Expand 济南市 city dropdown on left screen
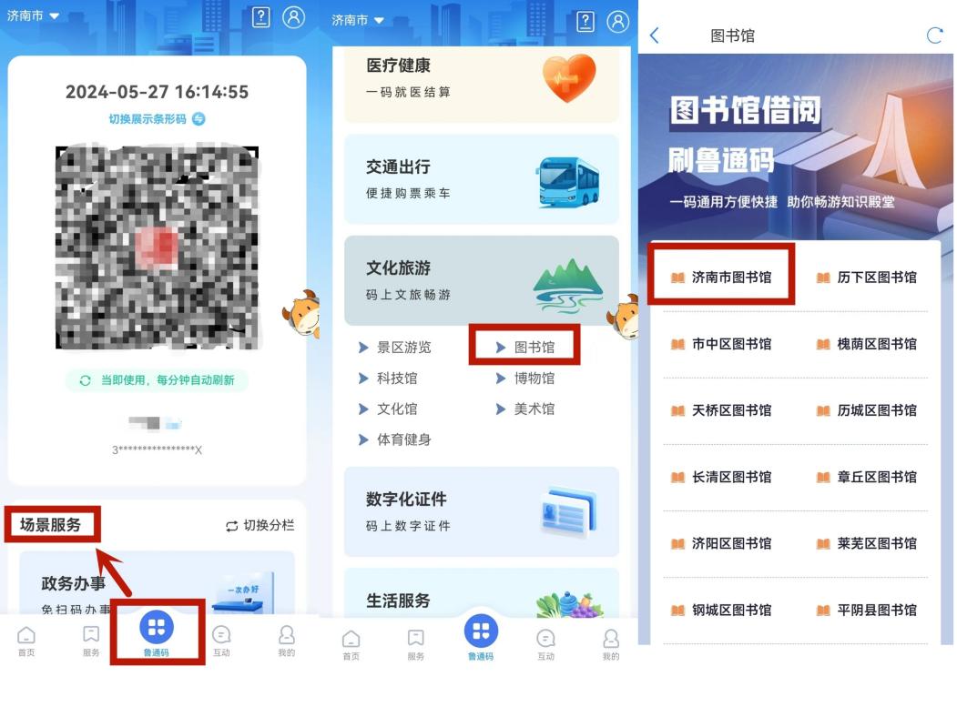957x717 pixels. 34,15
